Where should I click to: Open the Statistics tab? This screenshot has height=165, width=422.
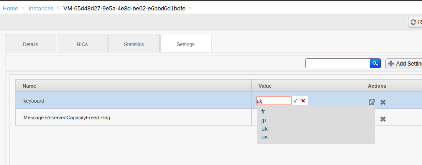(134, 44)
